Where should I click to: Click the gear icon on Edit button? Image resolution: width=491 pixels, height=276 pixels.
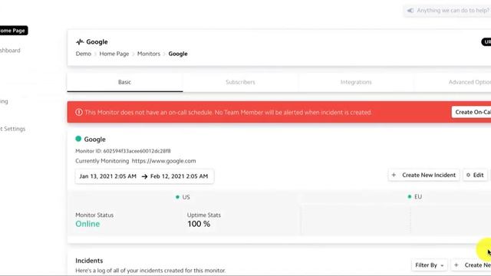click(469, 175)
